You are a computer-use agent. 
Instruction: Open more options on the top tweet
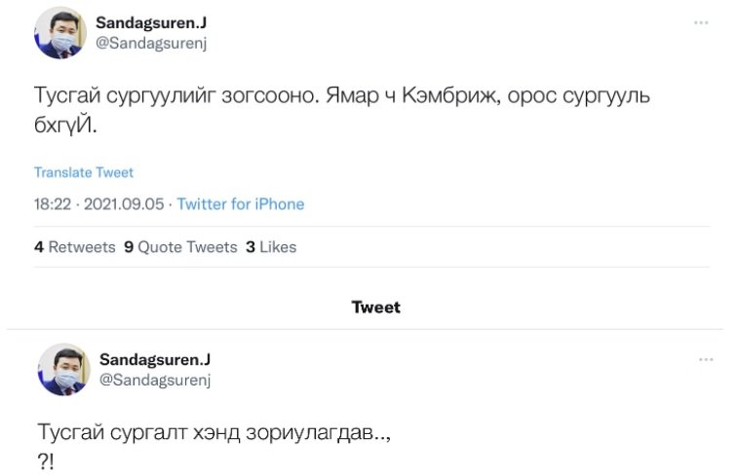[701, 22]
